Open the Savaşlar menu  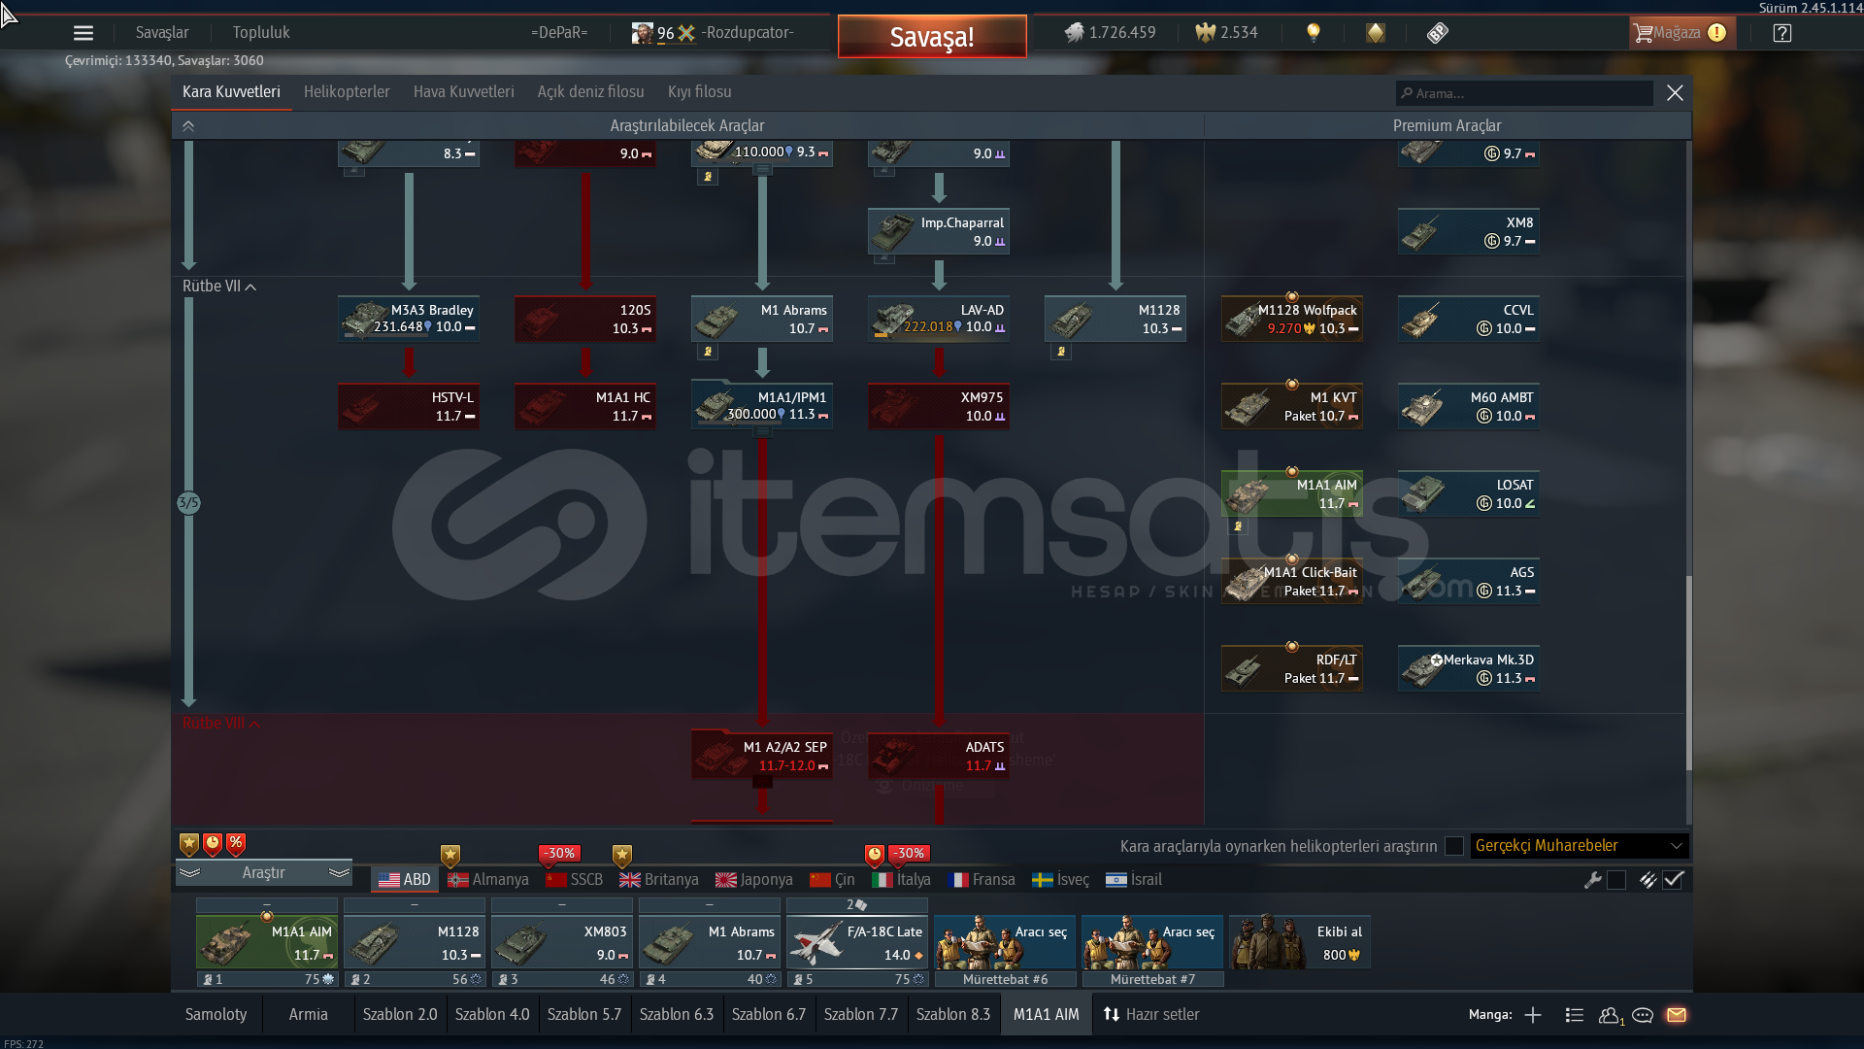162,33
